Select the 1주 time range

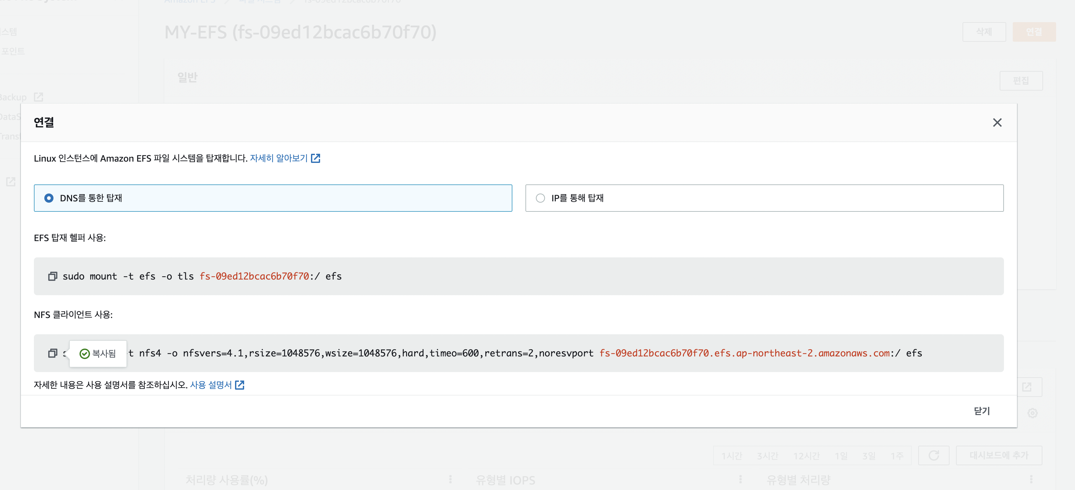897,456
